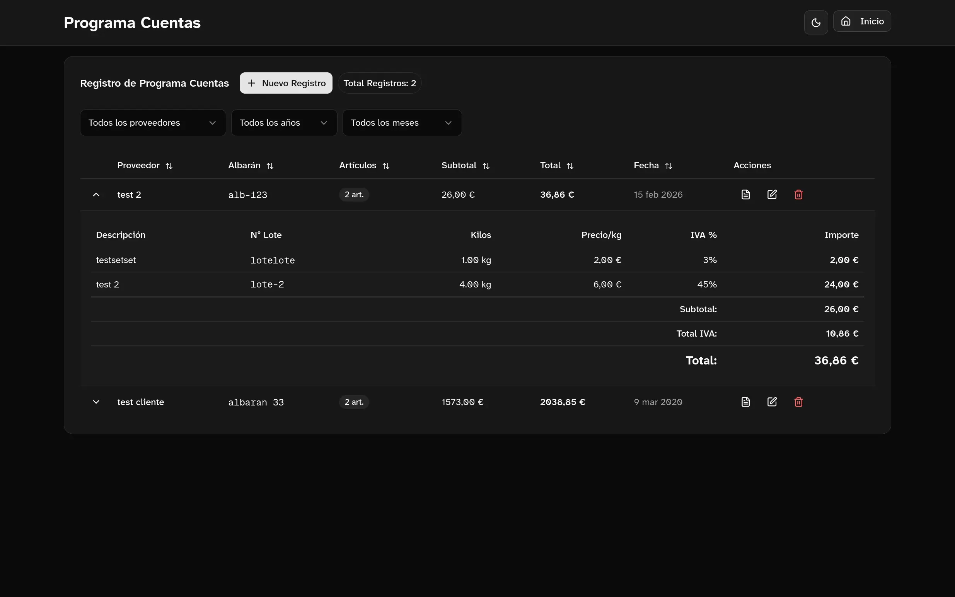Expand the test cliente record row
Image resolution: width=955 pixels, height=597 pixels.
[96, 402]
